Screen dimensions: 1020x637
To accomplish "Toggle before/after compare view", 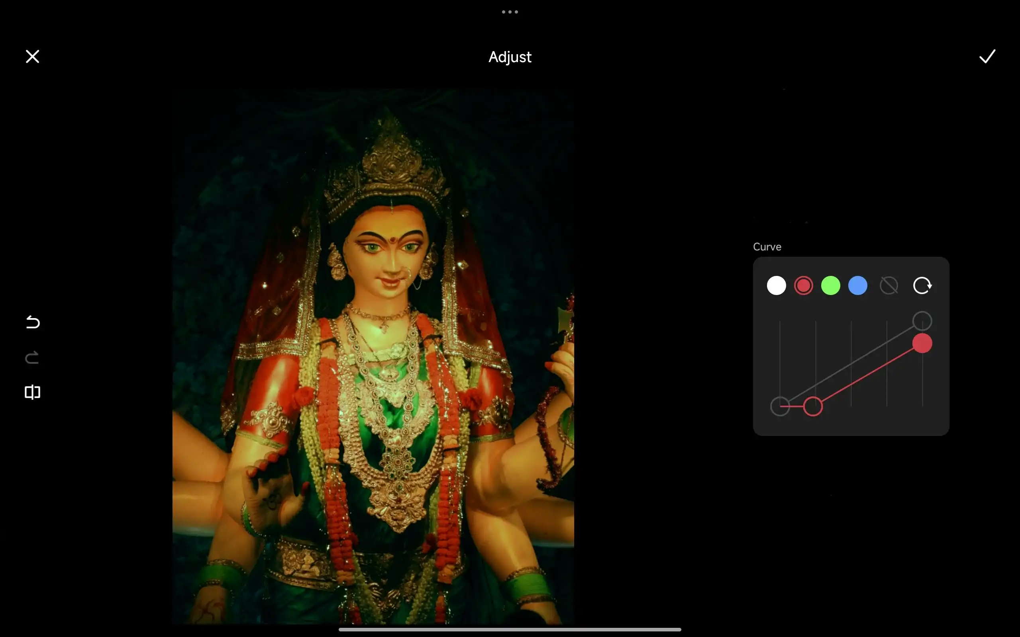I will (x=32, y=392).
